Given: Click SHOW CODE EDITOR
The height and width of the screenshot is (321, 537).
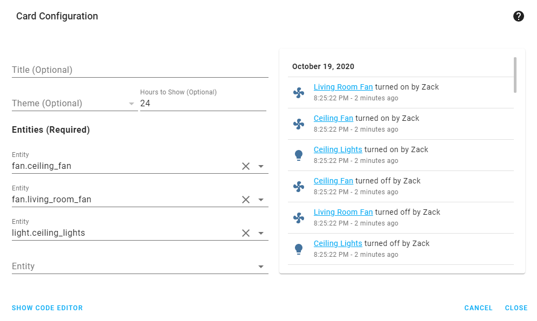Looking at the screenshot, I should coord(47,308).
